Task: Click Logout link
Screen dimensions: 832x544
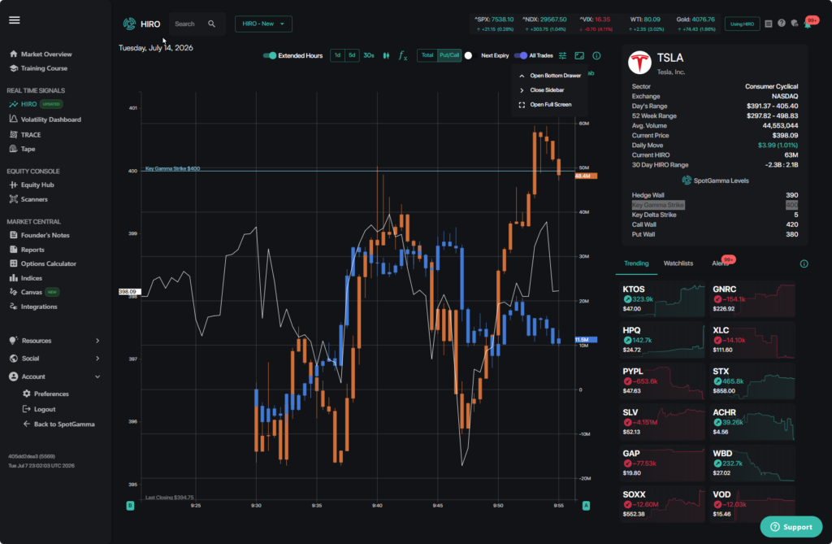Action: [x=39, y=410]
